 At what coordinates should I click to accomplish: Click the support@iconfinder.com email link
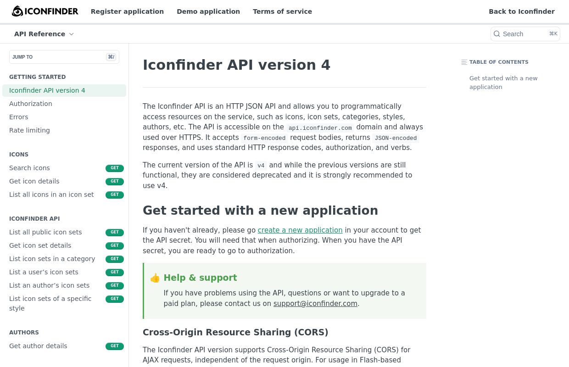(x=315, y=303)
